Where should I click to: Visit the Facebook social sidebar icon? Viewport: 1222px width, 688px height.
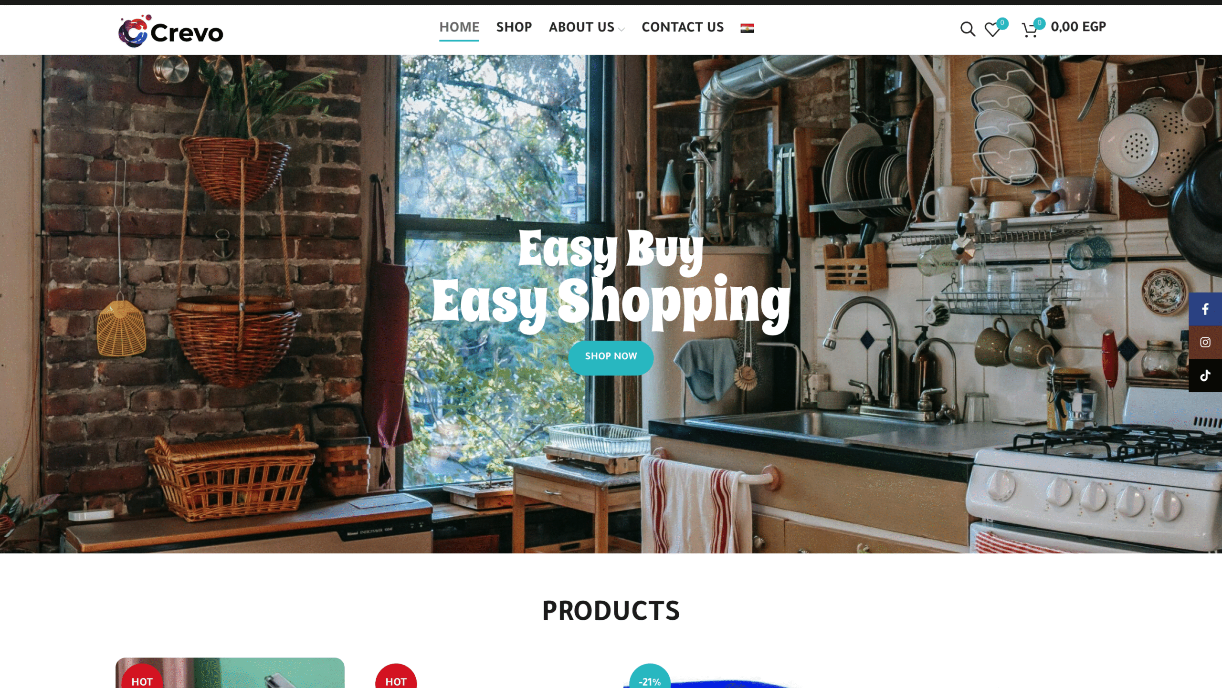1205,309
